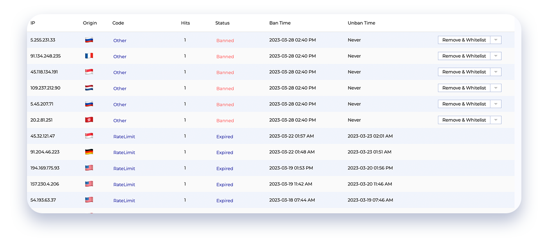Screen dimensions: 548x245
Task: Click the US flag for 157.230.4.206
Action: tap(89, 184)
